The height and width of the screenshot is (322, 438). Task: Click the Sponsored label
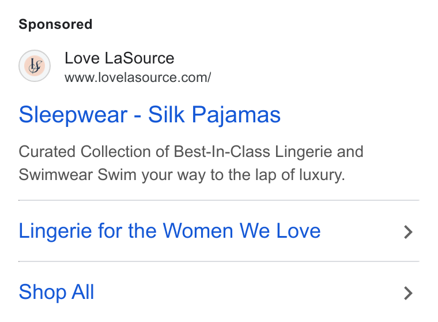pyautogui.click(x=55, y=24)
